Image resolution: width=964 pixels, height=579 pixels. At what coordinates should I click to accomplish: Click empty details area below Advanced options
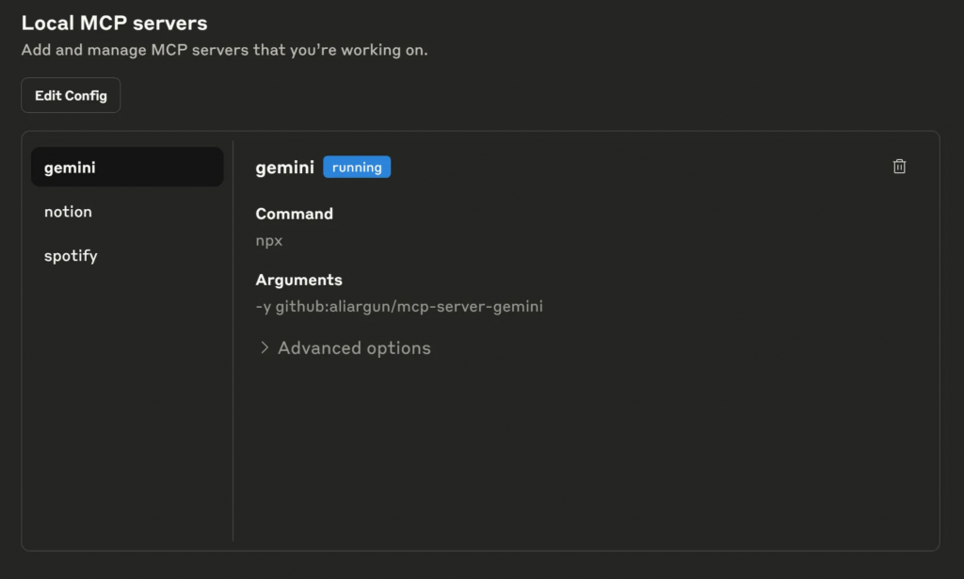[x=584, y=452]
